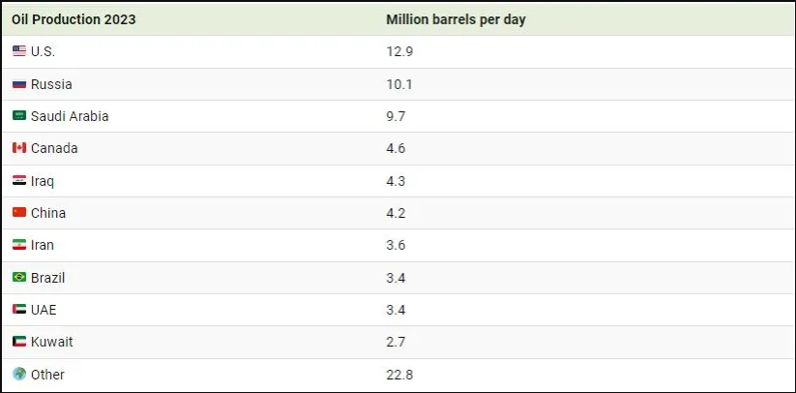The width and height of the screenshot is (796, 393).
Task: Click the Kuwait flag icon
Action: [x=19, y=342]
